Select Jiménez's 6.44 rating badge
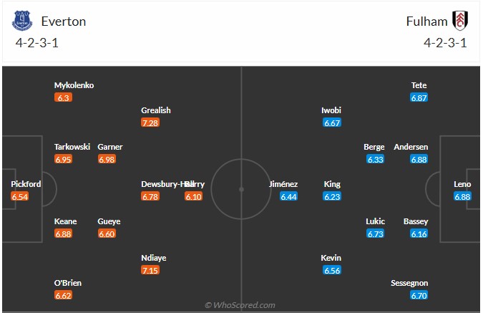 point(288,196)
